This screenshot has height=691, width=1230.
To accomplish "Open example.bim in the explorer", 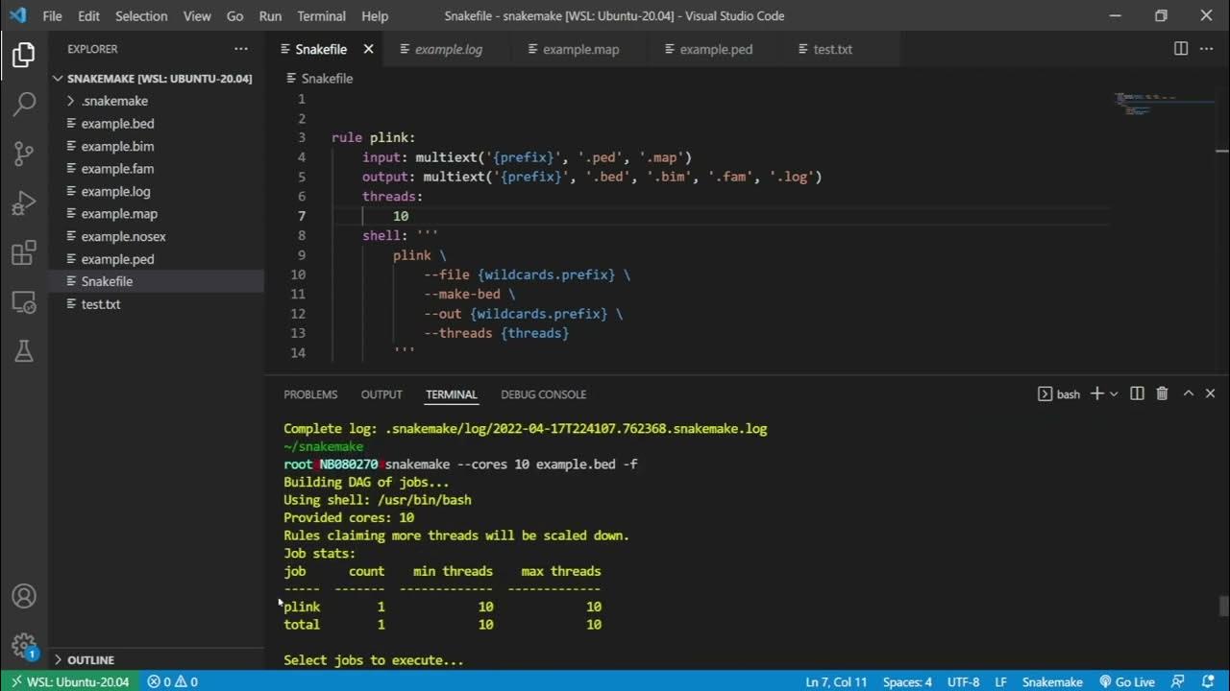I will tap(156, 146).
